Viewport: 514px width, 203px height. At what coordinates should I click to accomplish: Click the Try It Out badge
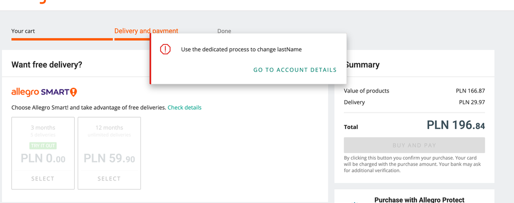click(43, 146)
